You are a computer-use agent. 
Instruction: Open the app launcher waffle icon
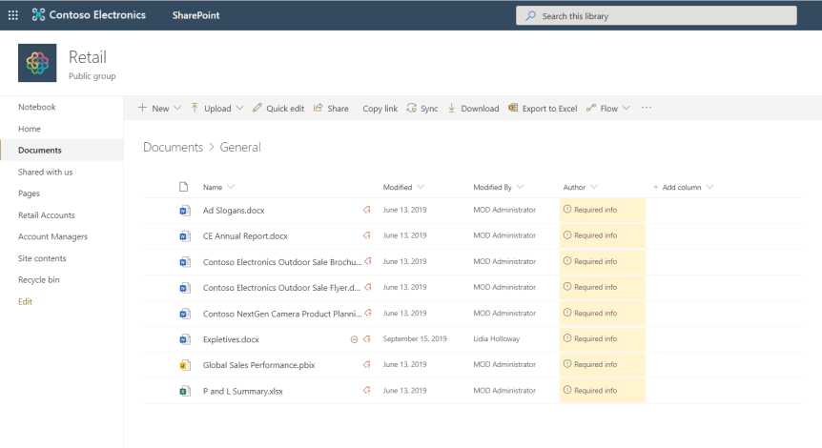tap(12, 15)
